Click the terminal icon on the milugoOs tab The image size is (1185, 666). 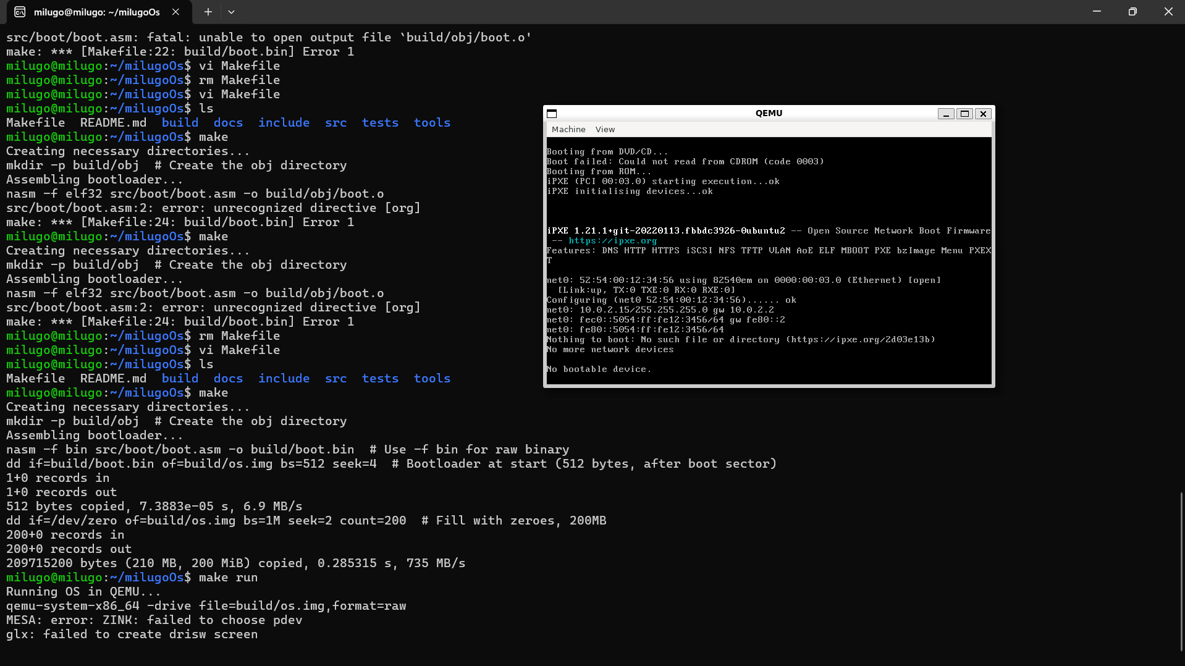(x=20, y=12)
